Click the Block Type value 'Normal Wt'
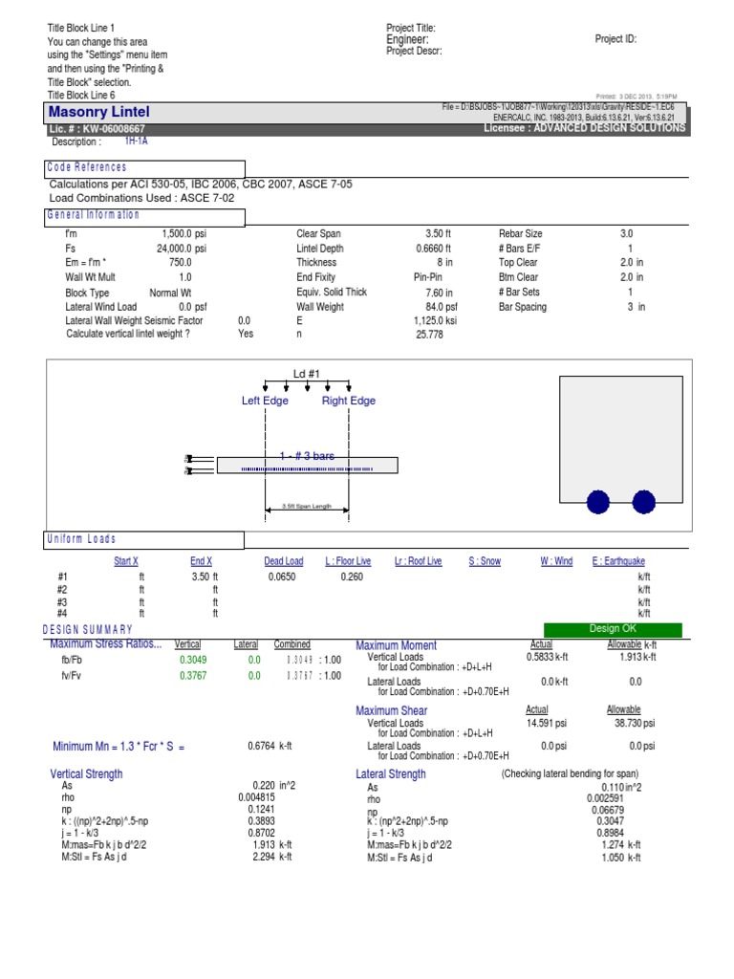This screenshot has width=734, height=979. [170, 293]
